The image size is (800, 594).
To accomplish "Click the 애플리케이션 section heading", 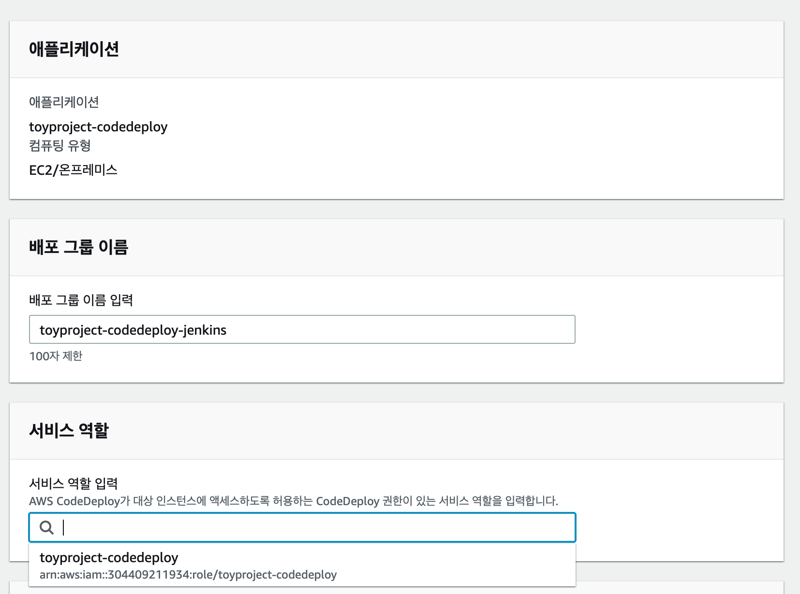I will (x=74, y=49).
